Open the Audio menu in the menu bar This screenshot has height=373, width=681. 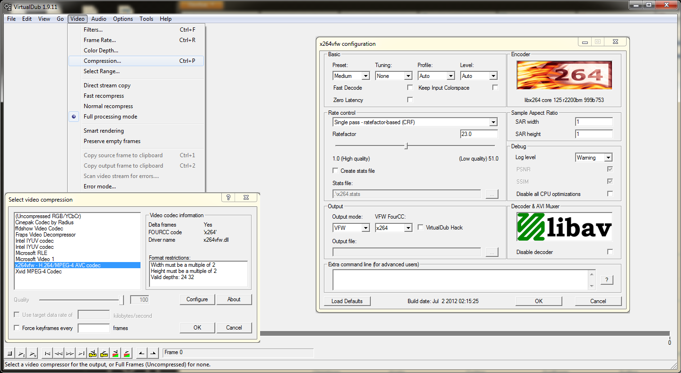click(99, 19)
